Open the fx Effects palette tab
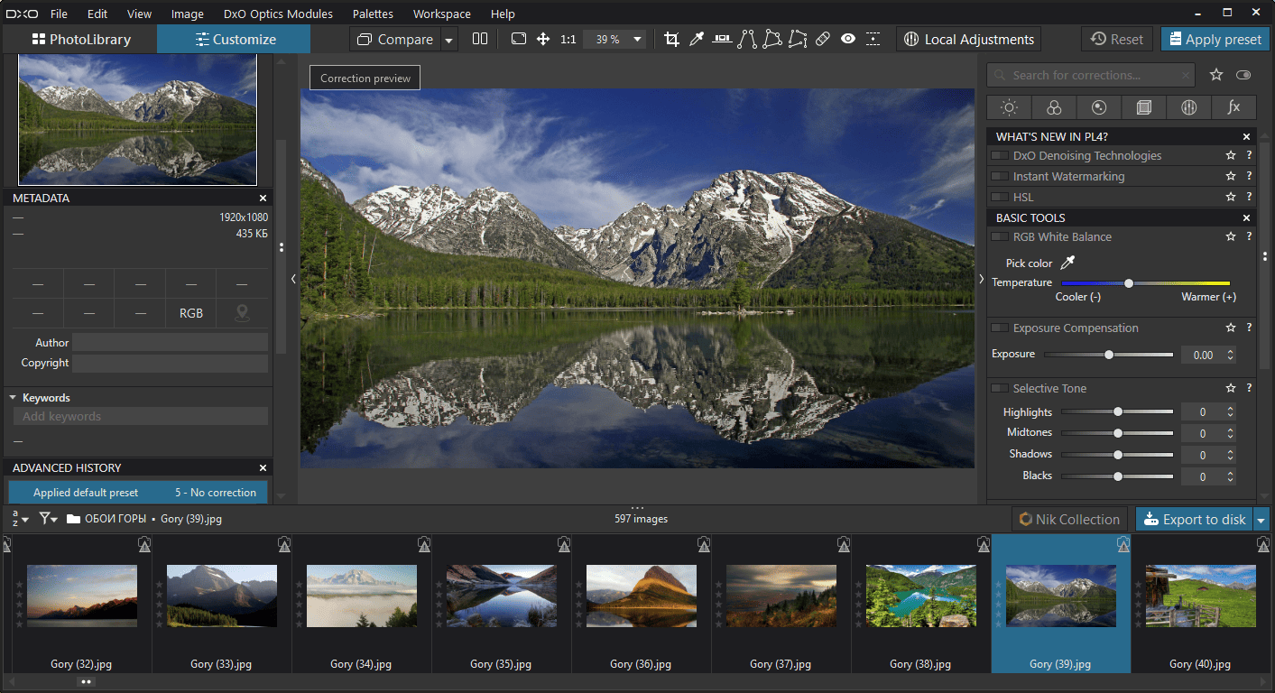Screen dimensions: 1275x693 (x=1233, y=107)
